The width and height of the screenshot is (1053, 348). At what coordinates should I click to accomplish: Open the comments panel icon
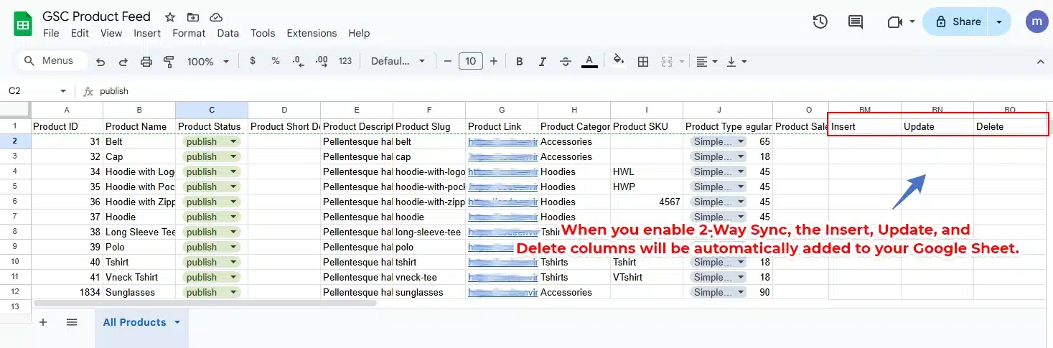tap(855, 22)
